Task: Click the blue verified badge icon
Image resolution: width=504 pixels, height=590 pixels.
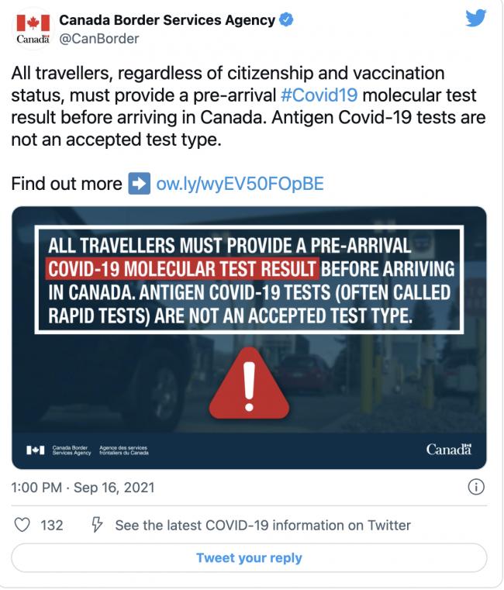Action: (286, 20)
